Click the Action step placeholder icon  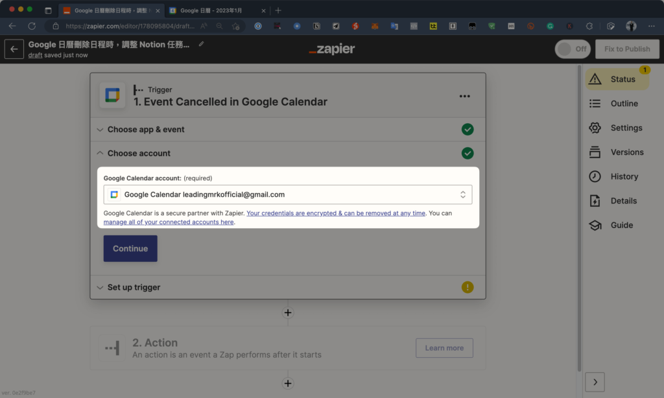tap(112, 348)
